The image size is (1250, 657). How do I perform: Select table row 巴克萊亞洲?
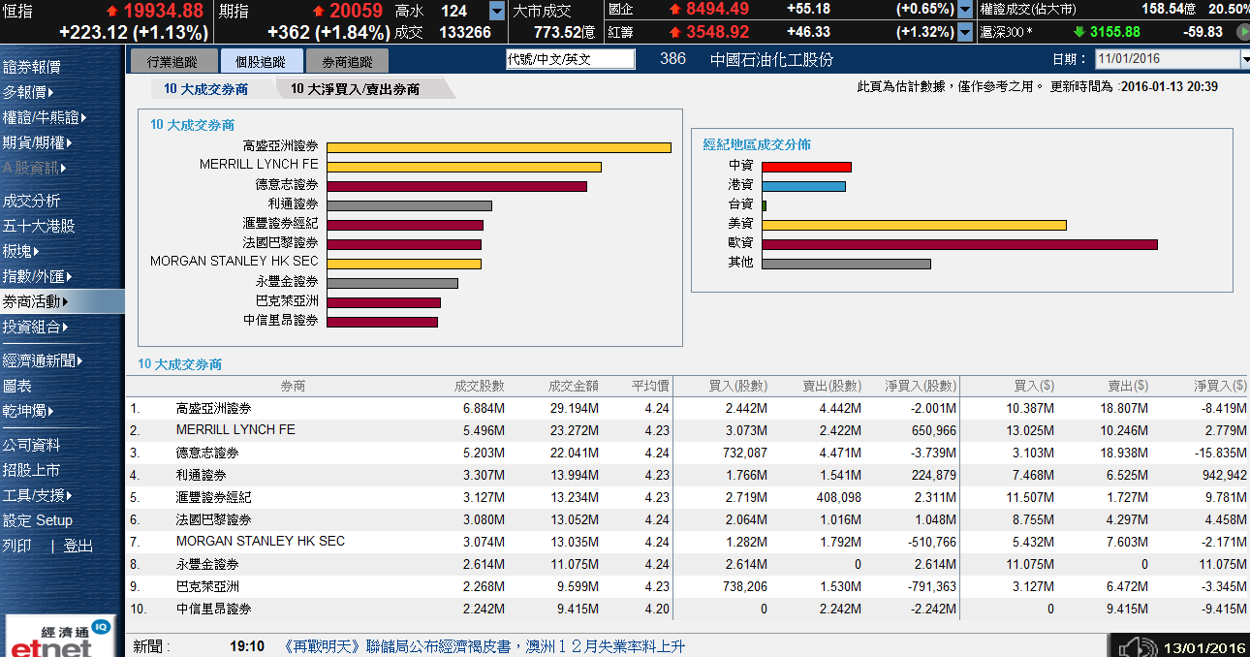coord(687,586)
